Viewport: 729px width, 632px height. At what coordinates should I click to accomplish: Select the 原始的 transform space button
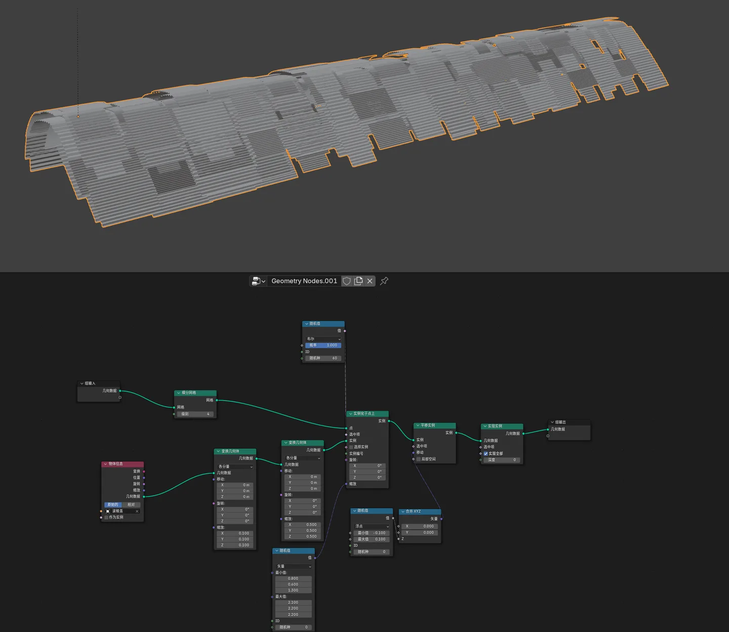click(113, 504)
